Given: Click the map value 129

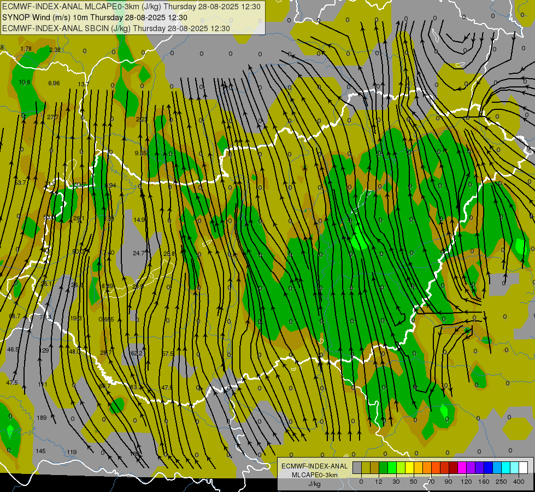Looking at the screenshot, I should click(x=44, y=350).
